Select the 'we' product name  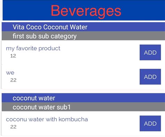(x=10, y=73)
